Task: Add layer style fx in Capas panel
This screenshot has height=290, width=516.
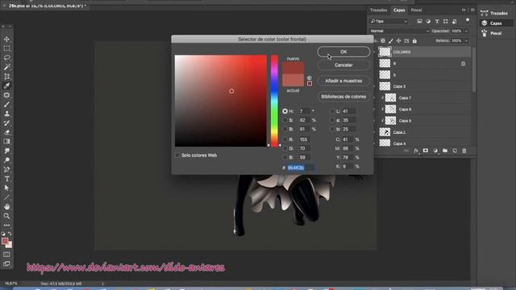Action: [416, 151]
